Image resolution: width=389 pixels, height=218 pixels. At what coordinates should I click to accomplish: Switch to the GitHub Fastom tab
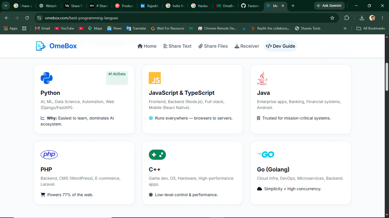coord(251,6)
